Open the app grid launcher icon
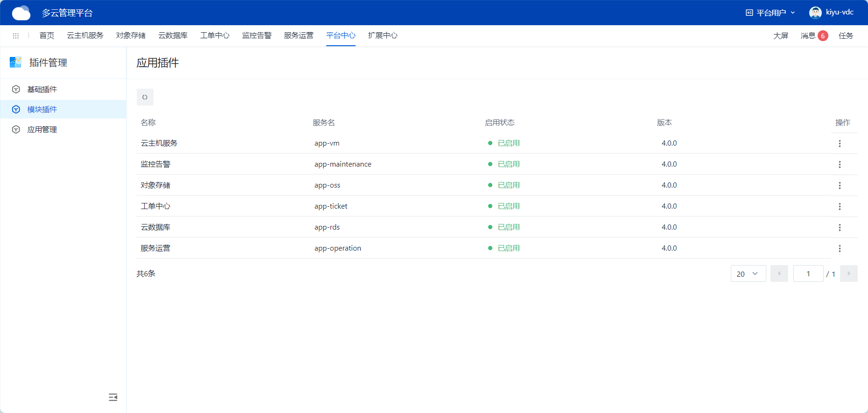Viewport: 868px width, 413px height. pos(16,36)
